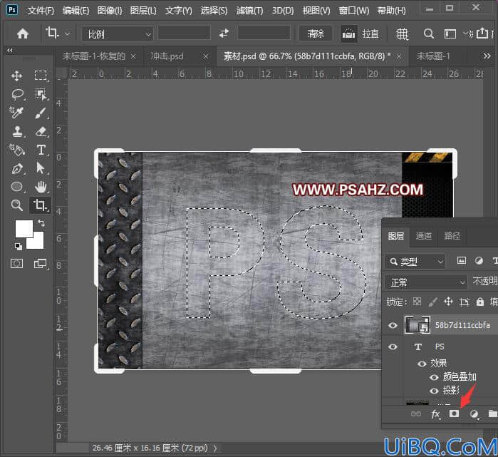Select the Object Selection tool
The height and width of the screenshot is (457, 498).
pyautogui.click(x=41, y=94)
